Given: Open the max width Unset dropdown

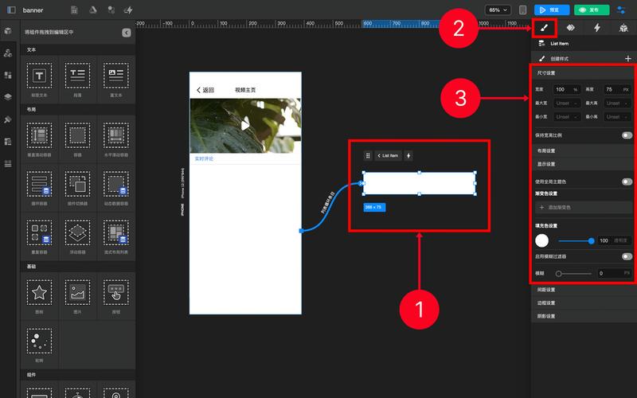Looking at the screenshot, I should click(567, 103).
